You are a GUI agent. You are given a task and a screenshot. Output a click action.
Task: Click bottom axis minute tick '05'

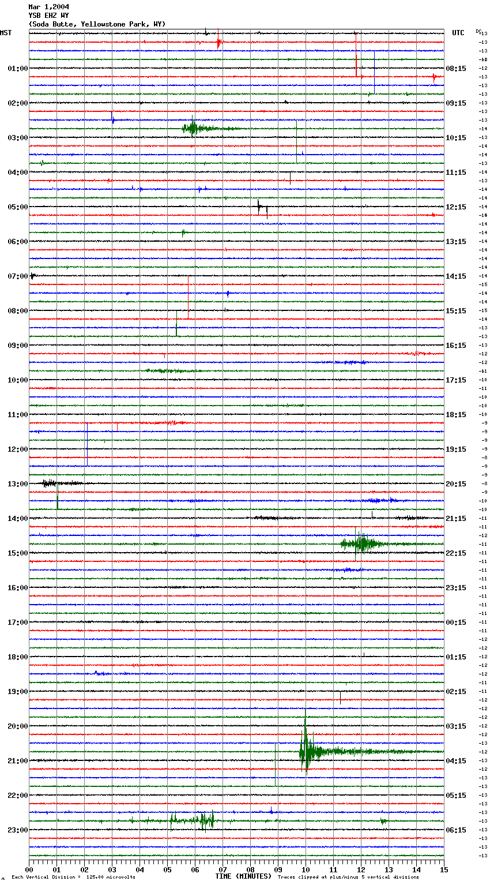pos(167,869)
